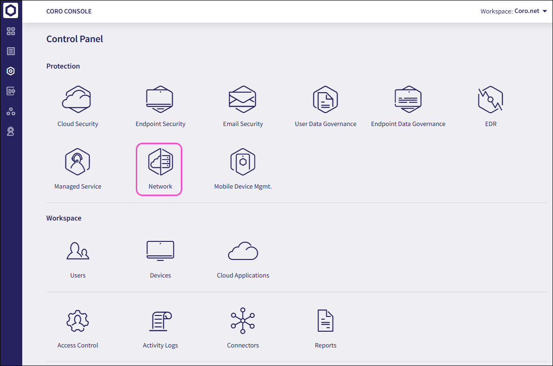Open Access Control settings
Image resolution: width=553 pixels, height=366 pixels.
pos(77,322)
